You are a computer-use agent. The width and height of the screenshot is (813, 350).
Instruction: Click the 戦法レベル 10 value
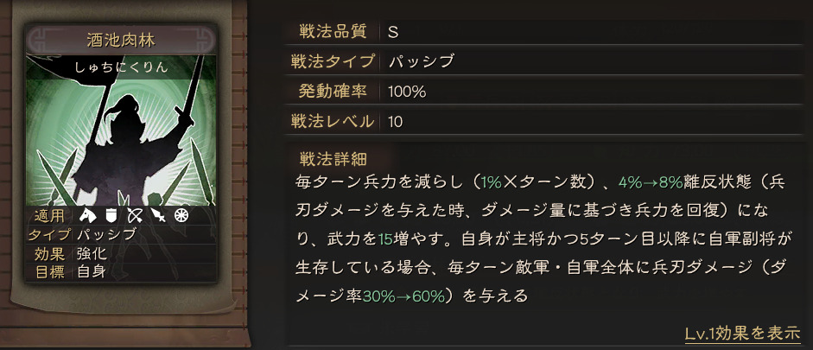395,122
